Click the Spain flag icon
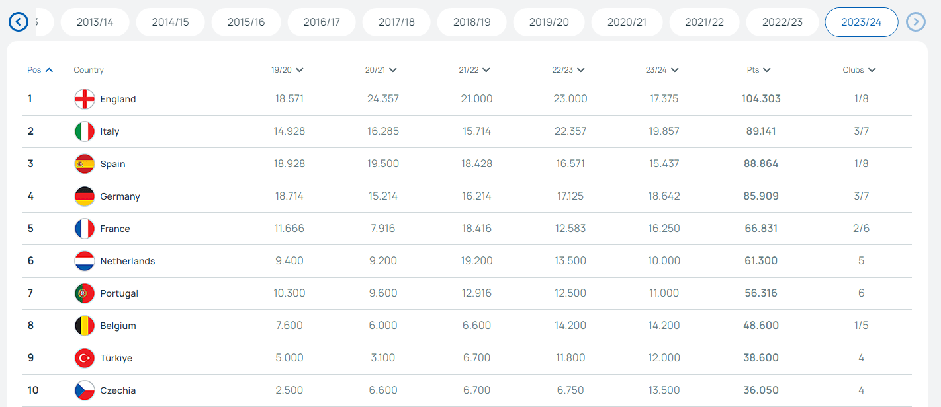Viewport: 941px width, 407px height. pyautogui.click(x=85, y=164)
